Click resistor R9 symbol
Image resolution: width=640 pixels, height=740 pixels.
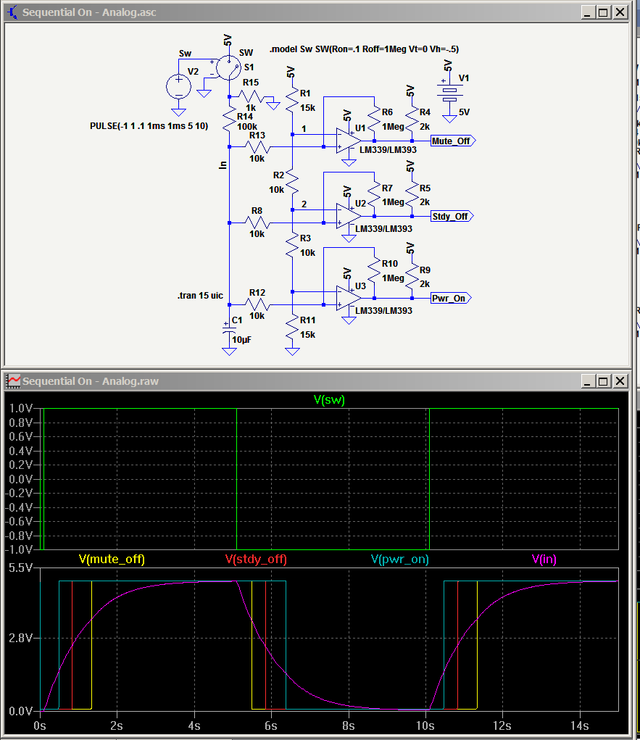(412, 277)
